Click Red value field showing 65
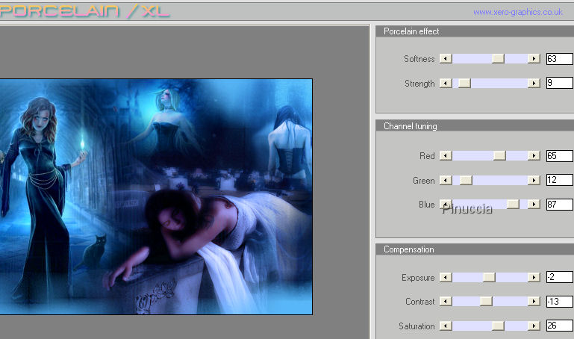 [x=560, y=155]
